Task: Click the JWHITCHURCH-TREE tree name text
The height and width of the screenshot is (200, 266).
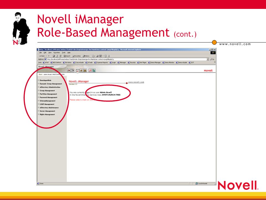Action: (111, 95)
